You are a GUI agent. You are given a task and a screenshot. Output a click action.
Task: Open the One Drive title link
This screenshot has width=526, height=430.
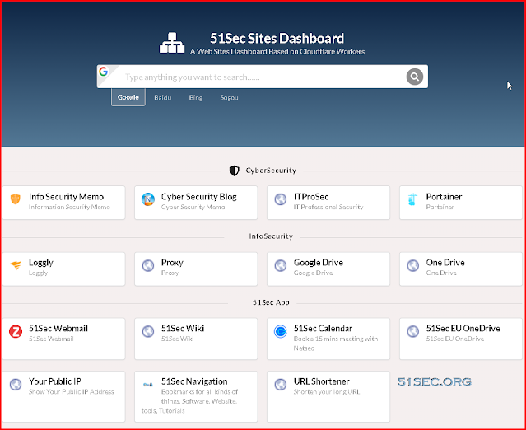point(445,263)
